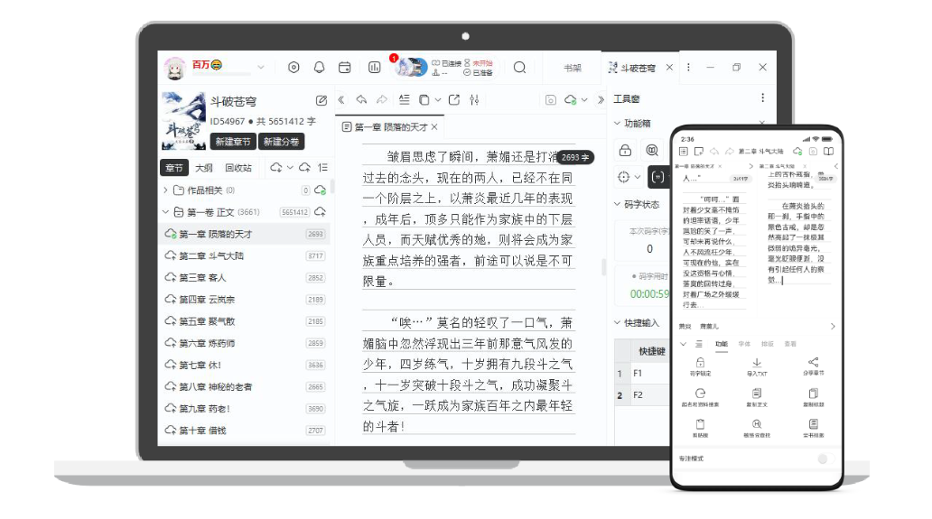The image size is (932, 519).
Task: Collapse the 码字状态 section
Action: coord(617,204)
